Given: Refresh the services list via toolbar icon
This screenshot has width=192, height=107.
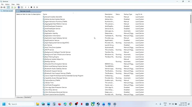Looking at the screenshot, I should (x=12, y=7).
